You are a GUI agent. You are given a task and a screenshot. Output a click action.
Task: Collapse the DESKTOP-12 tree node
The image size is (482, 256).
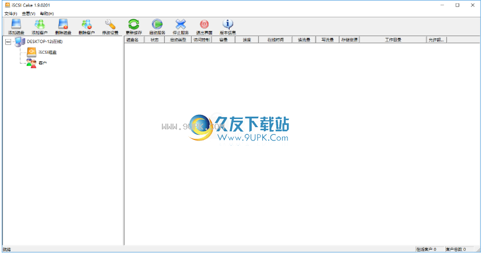tap(8, 42)
